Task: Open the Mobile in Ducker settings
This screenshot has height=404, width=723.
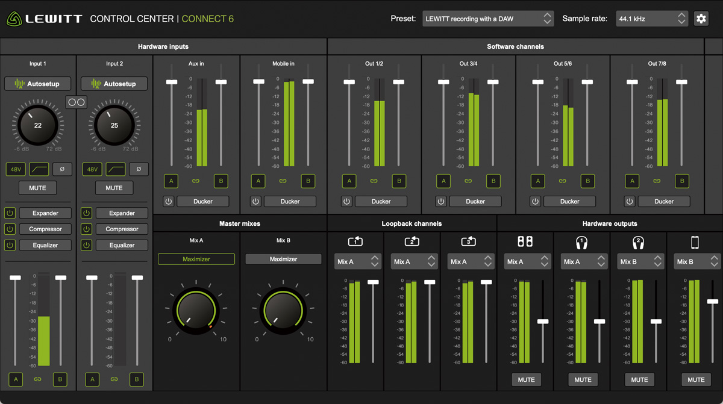Action: pyautogui.click(x=290, y=201)
